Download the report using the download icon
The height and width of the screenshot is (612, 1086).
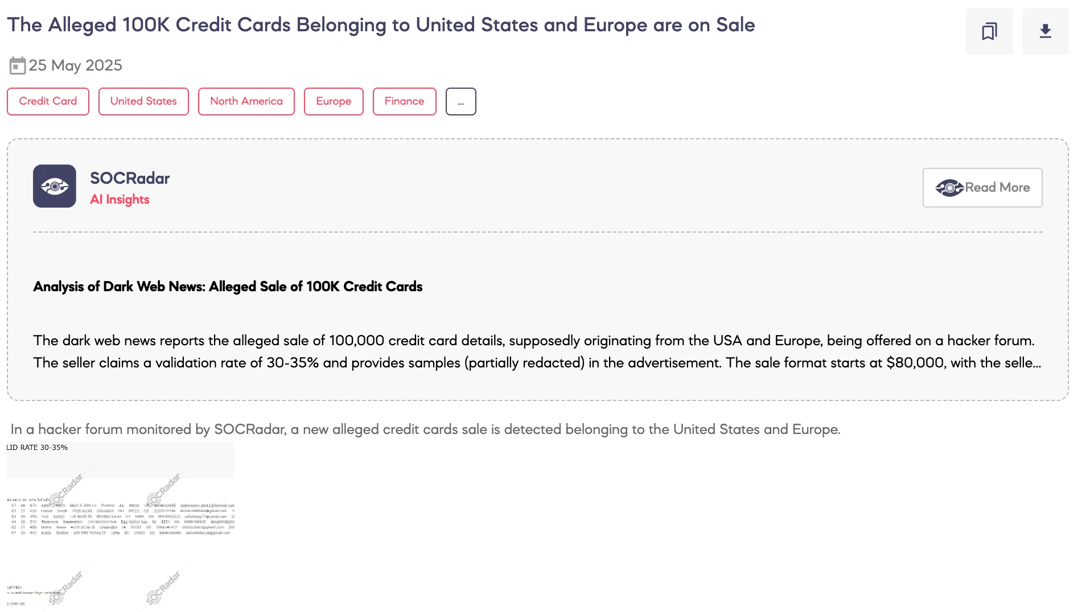pyautogui.click(x=1045, y=31)
